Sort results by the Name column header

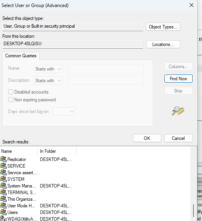coord(19,151)
